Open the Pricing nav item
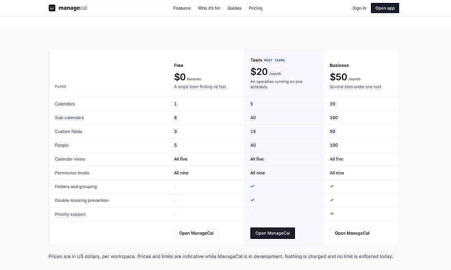This screenshot has width=451, height=270. click(x=255, y=8)
